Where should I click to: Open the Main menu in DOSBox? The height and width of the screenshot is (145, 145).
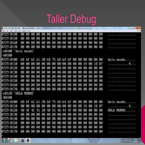tap(4, 31)
